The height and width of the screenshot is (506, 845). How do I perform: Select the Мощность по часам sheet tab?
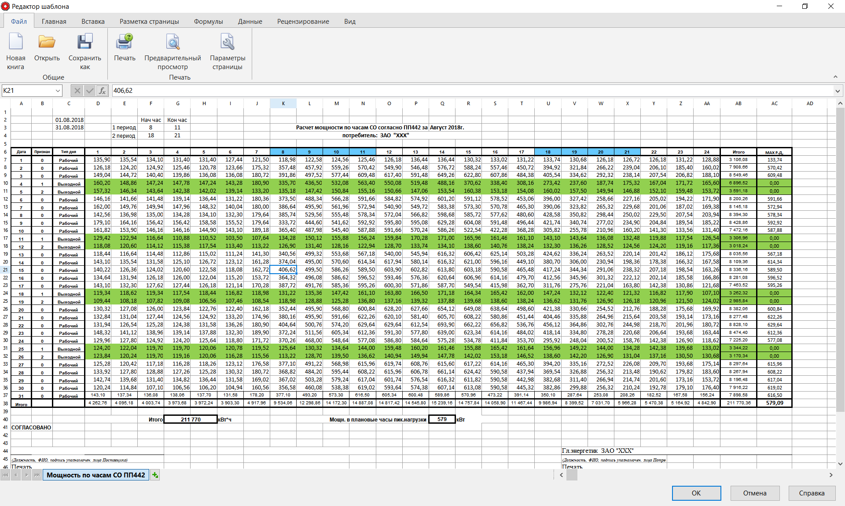[x=96, y=475]
